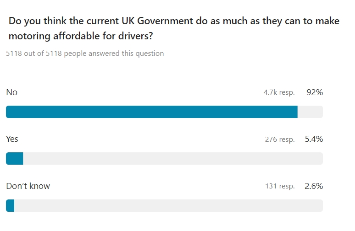Click the 2.6% percentage value
Image resolution: width=355 pixels, height=231 pixels.
coord(314,186)
